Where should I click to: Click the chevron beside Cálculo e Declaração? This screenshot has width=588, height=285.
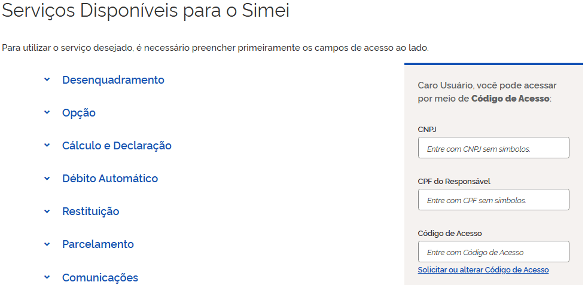coord(47,145)
